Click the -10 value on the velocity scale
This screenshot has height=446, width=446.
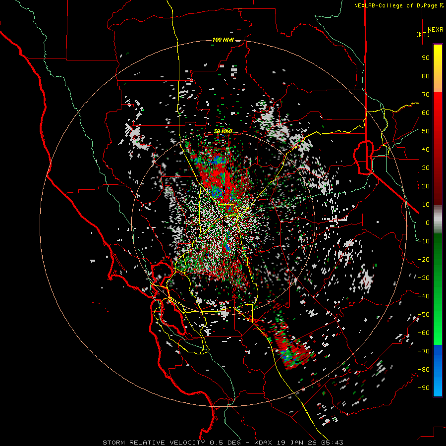pos(424,241)
